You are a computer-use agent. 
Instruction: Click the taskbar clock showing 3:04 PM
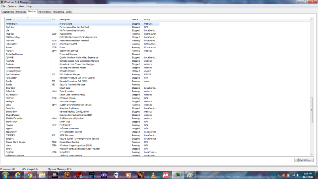pos(308,175)
